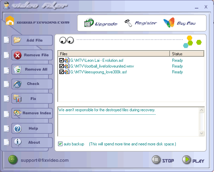This screenshot has height=172, width=214.
Task: Click the Add File button label
Action: 34,40
